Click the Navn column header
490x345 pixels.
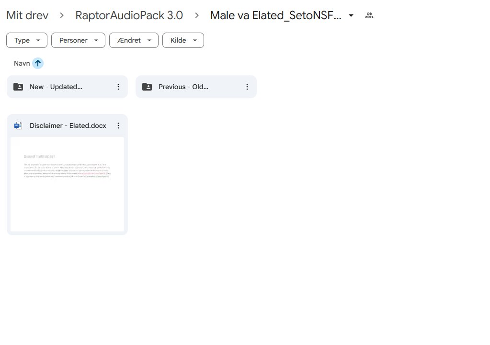(x=22, y=63)
